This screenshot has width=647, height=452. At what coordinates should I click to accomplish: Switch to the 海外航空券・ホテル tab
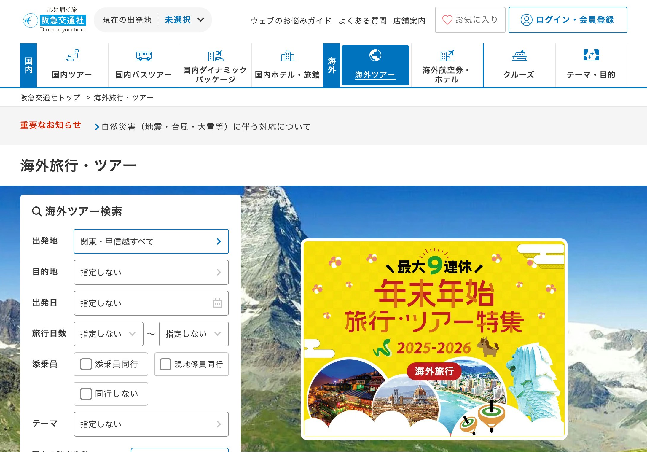tap(447, 66)
